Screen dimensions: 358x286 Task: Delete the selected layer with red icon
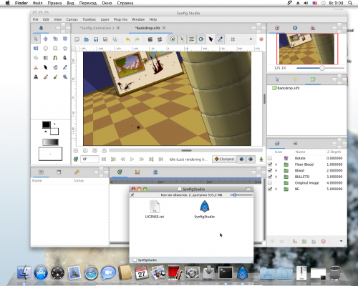coord(324,242)
